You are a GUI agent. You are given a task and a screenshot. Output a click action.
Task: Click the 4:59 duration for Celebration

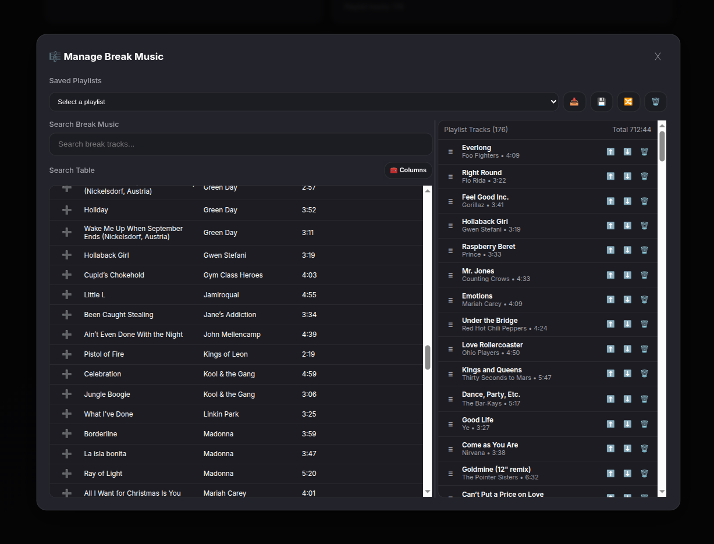309,374
